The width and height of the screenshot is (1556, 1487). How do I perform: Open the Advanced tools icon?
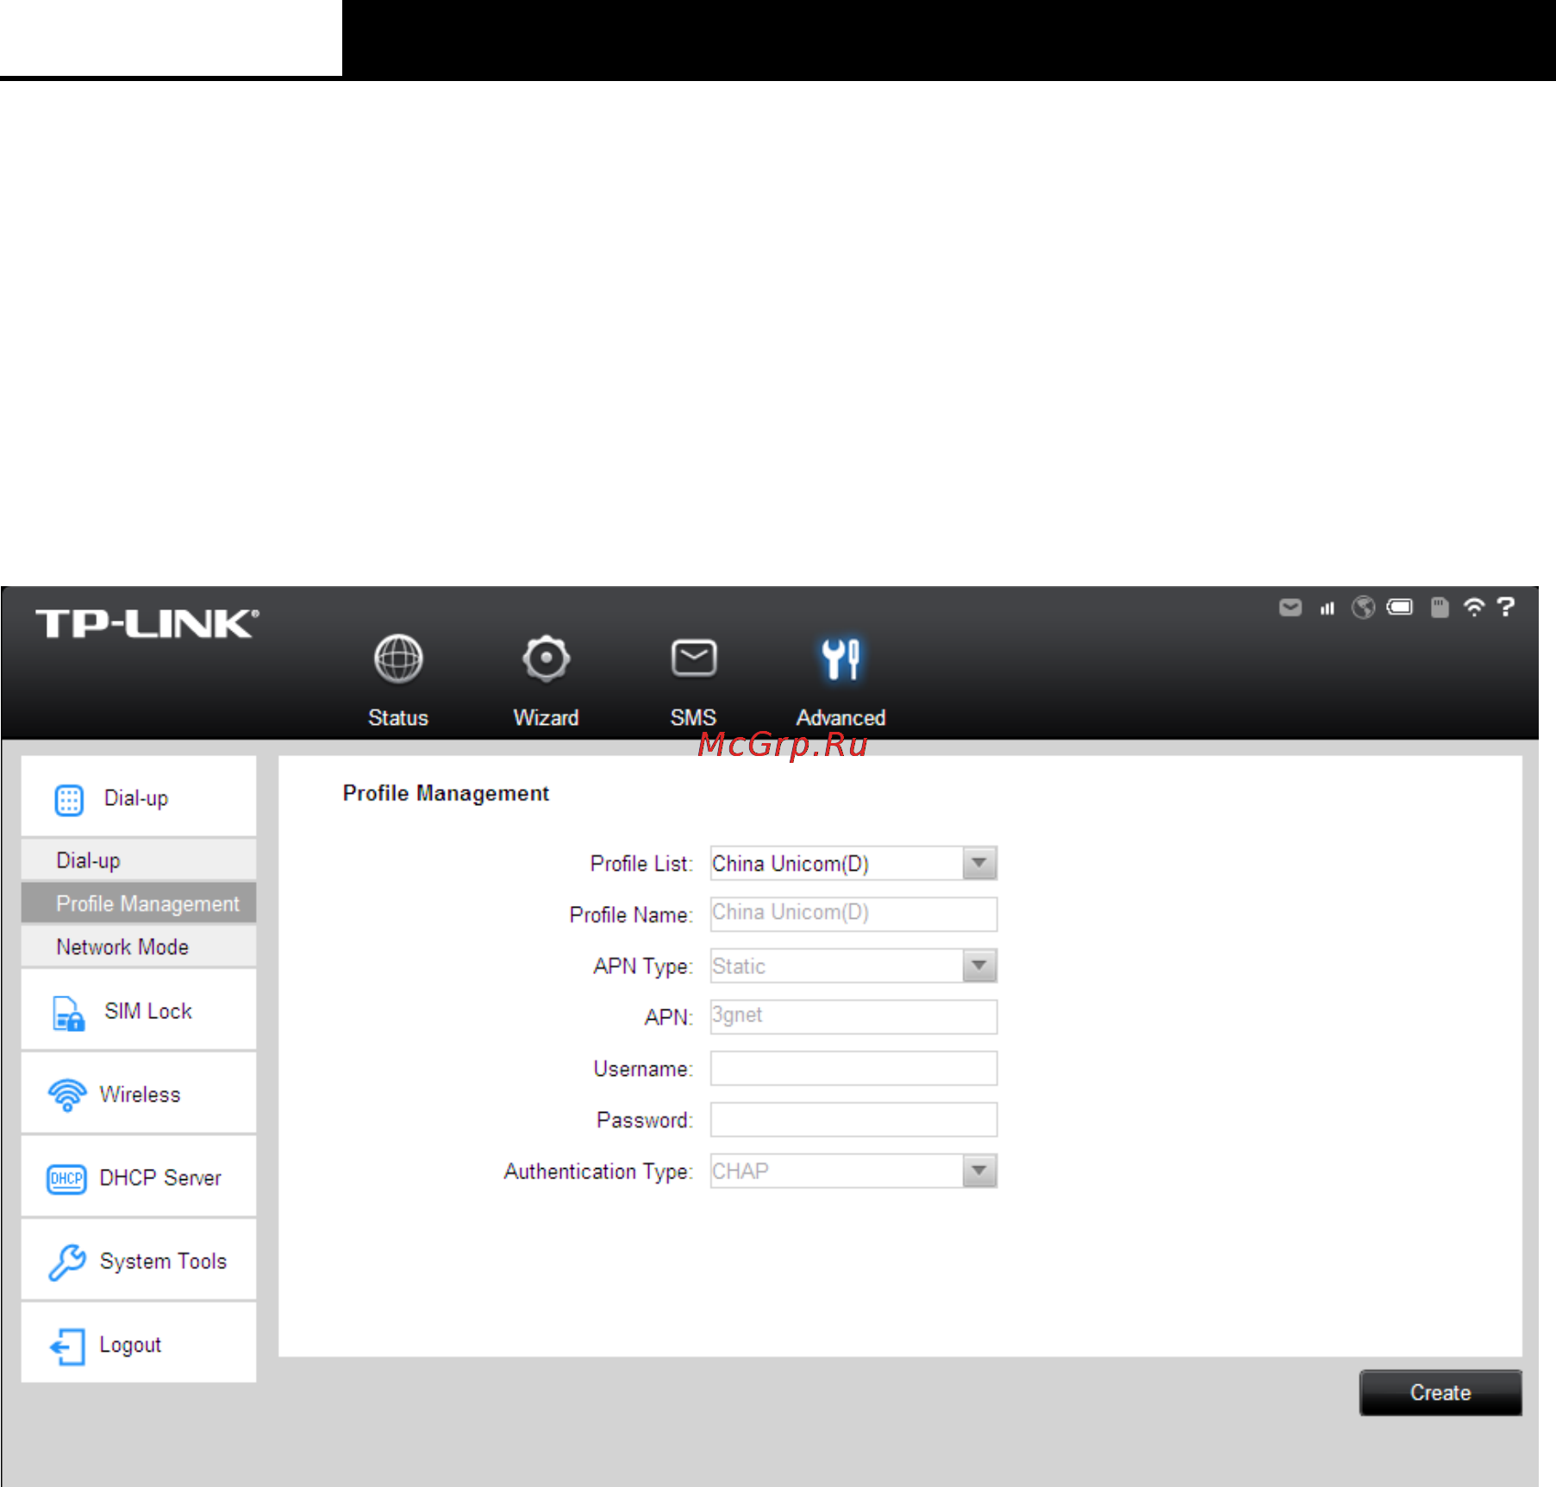840,659
